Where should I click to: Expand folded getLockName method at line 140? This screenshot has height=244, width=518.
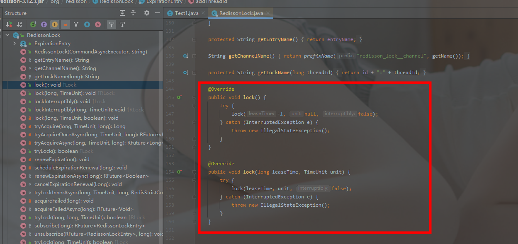tap(194, 72)
